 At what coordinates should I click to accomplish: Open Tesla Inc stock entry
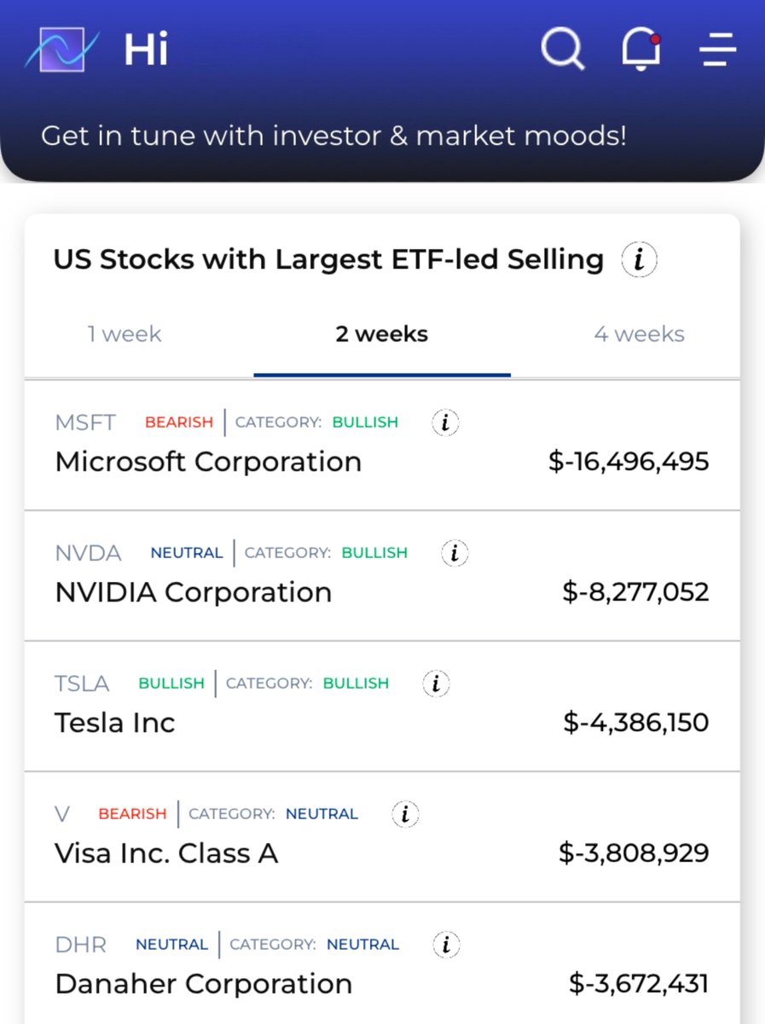382,707
